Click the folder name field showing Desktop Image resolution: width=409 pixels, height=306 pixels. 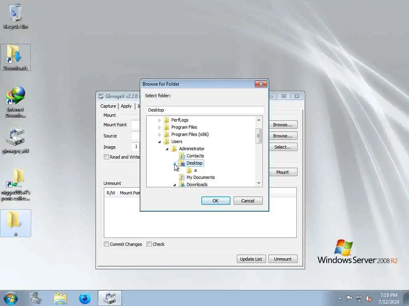coord(205,110)
